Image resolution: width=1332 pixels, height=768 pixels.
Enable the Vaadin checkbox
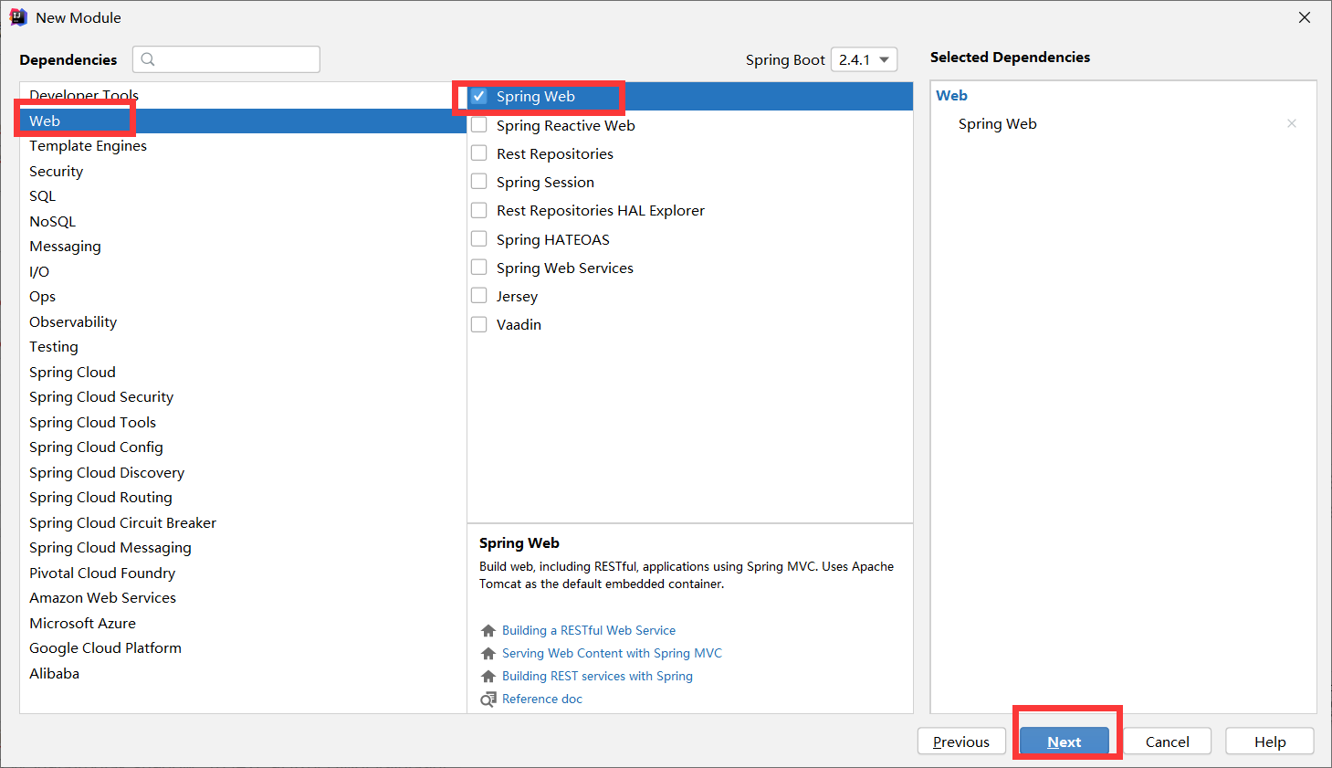coord(479,324)
